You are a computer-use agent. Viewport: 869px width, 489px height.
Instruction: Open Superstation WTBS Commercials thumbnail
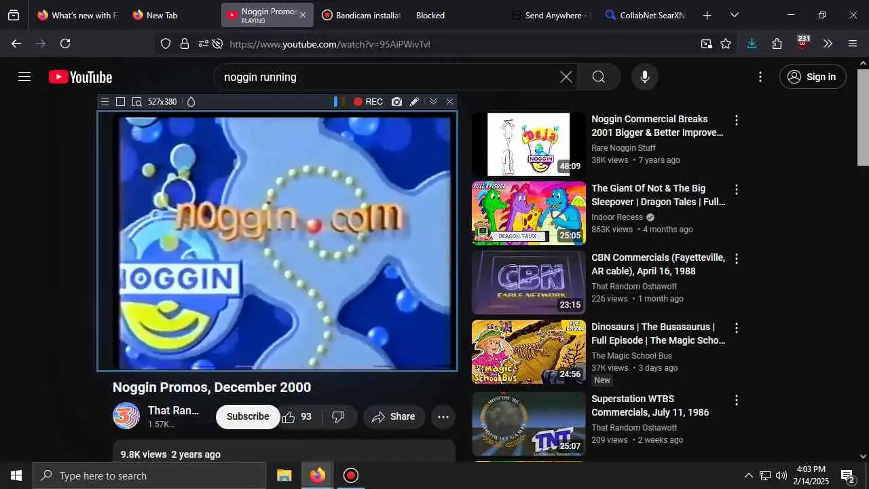point(529,423)
